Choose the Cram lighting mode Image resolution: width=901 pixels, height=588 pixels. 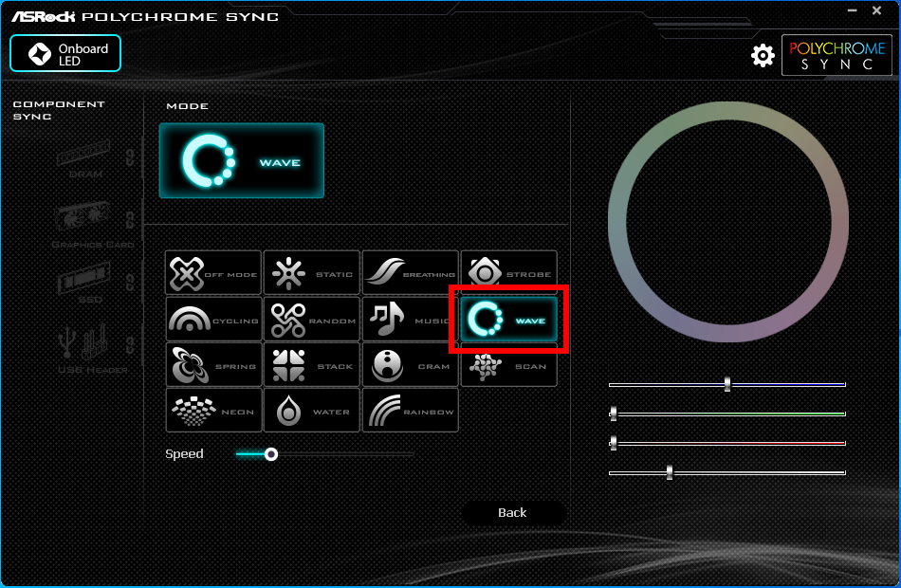pyautogui.click(x=411, y=365)
